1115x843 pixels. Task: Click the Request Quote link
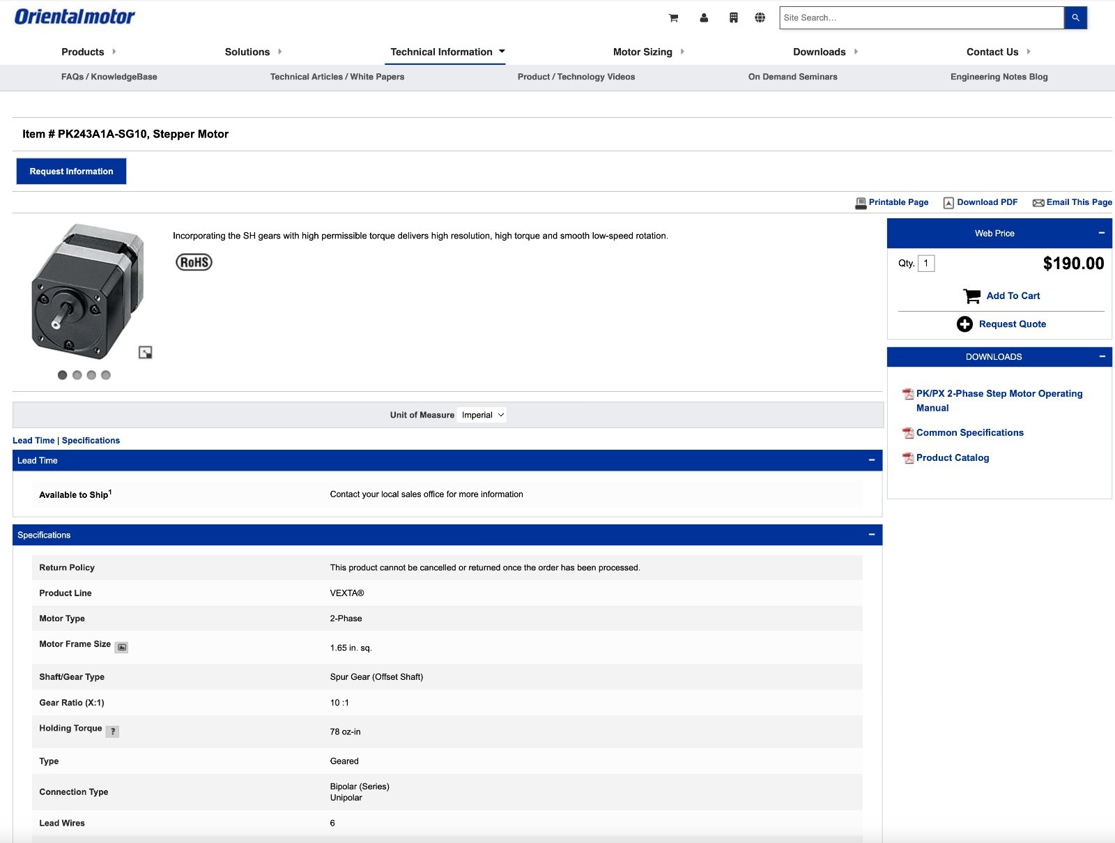1013,324
